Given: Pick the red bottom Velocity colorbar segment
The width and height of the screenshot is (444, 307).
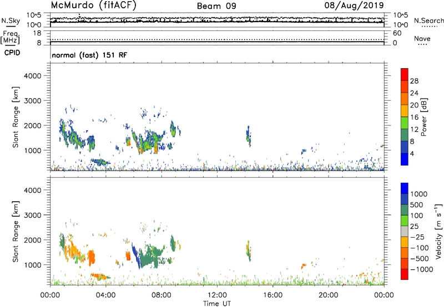Looking at the screenshot, I should (x=405, y=274).
